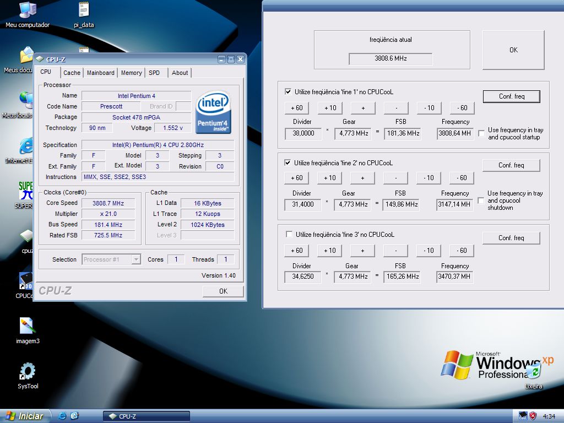The width and height of the screenshot is (564, 423).
Task: Click Conf. freq for fine 3
Action: 511,238
